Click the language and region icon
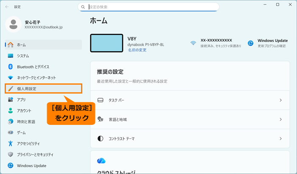Image resolution: width=297 pixels, height=174 pixels. click(x=101, y=119)
